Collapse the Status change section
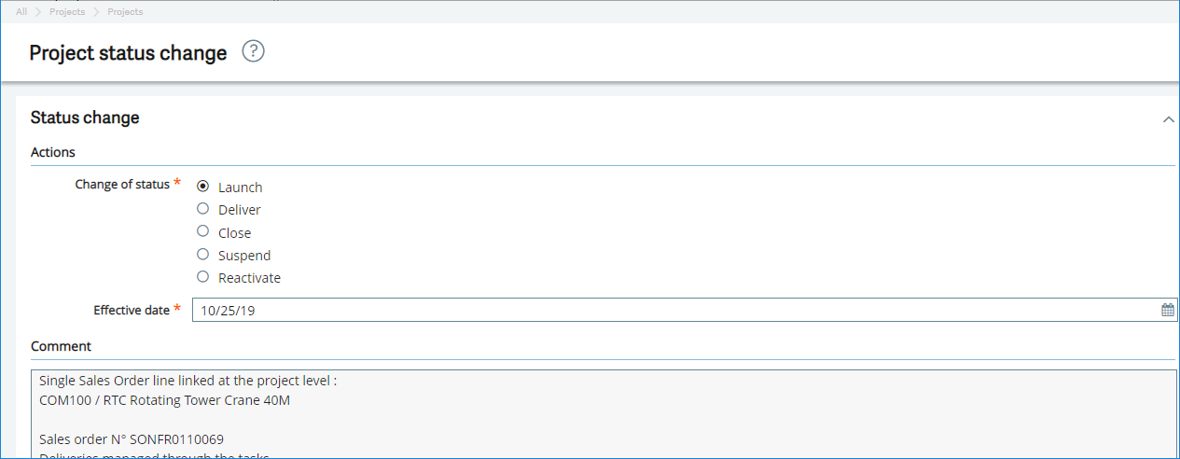 point(1168,119)
